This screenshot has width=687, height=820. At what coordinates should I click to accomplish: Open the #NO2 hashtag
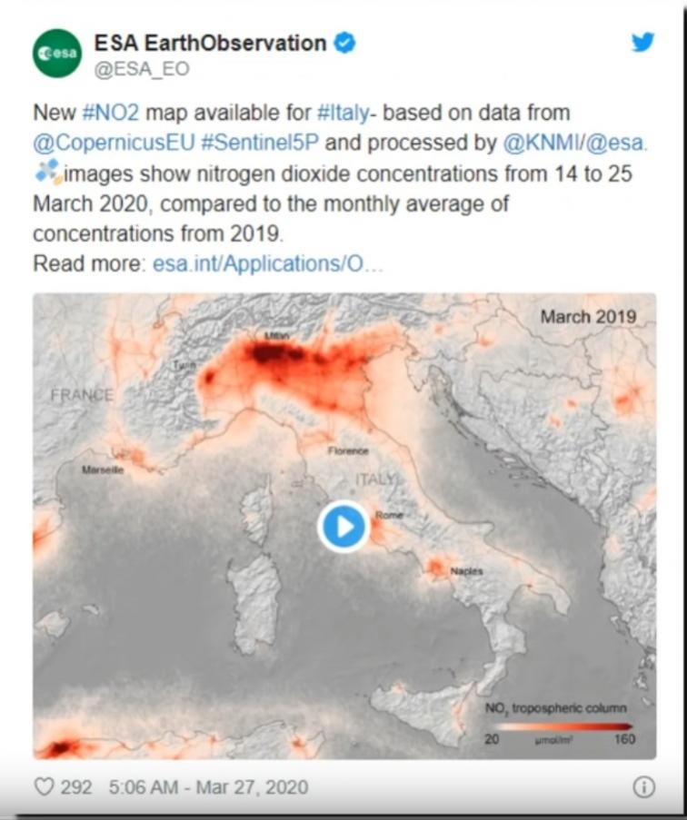[x=111, y=113]
